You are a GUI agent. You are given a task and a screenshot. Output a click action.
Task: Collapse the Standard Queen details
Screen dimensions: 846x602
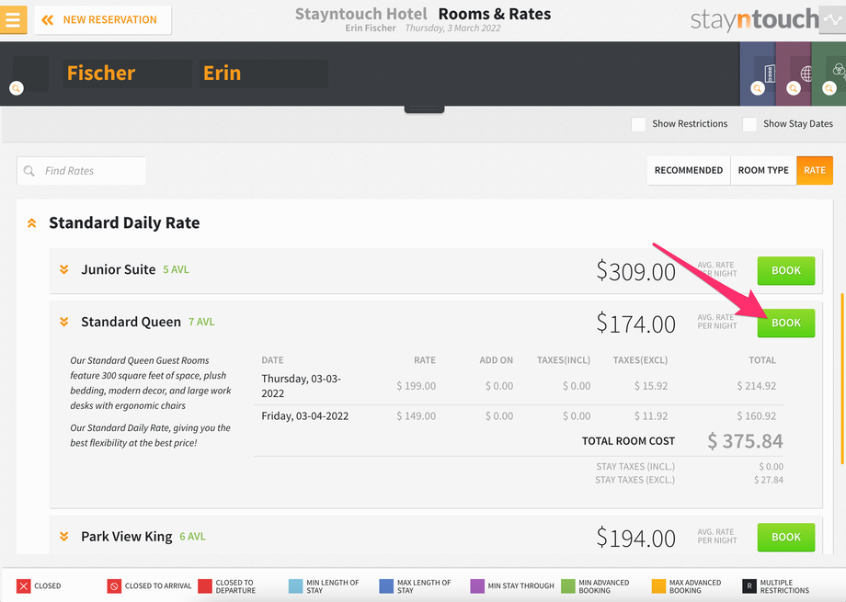(64, 322)
